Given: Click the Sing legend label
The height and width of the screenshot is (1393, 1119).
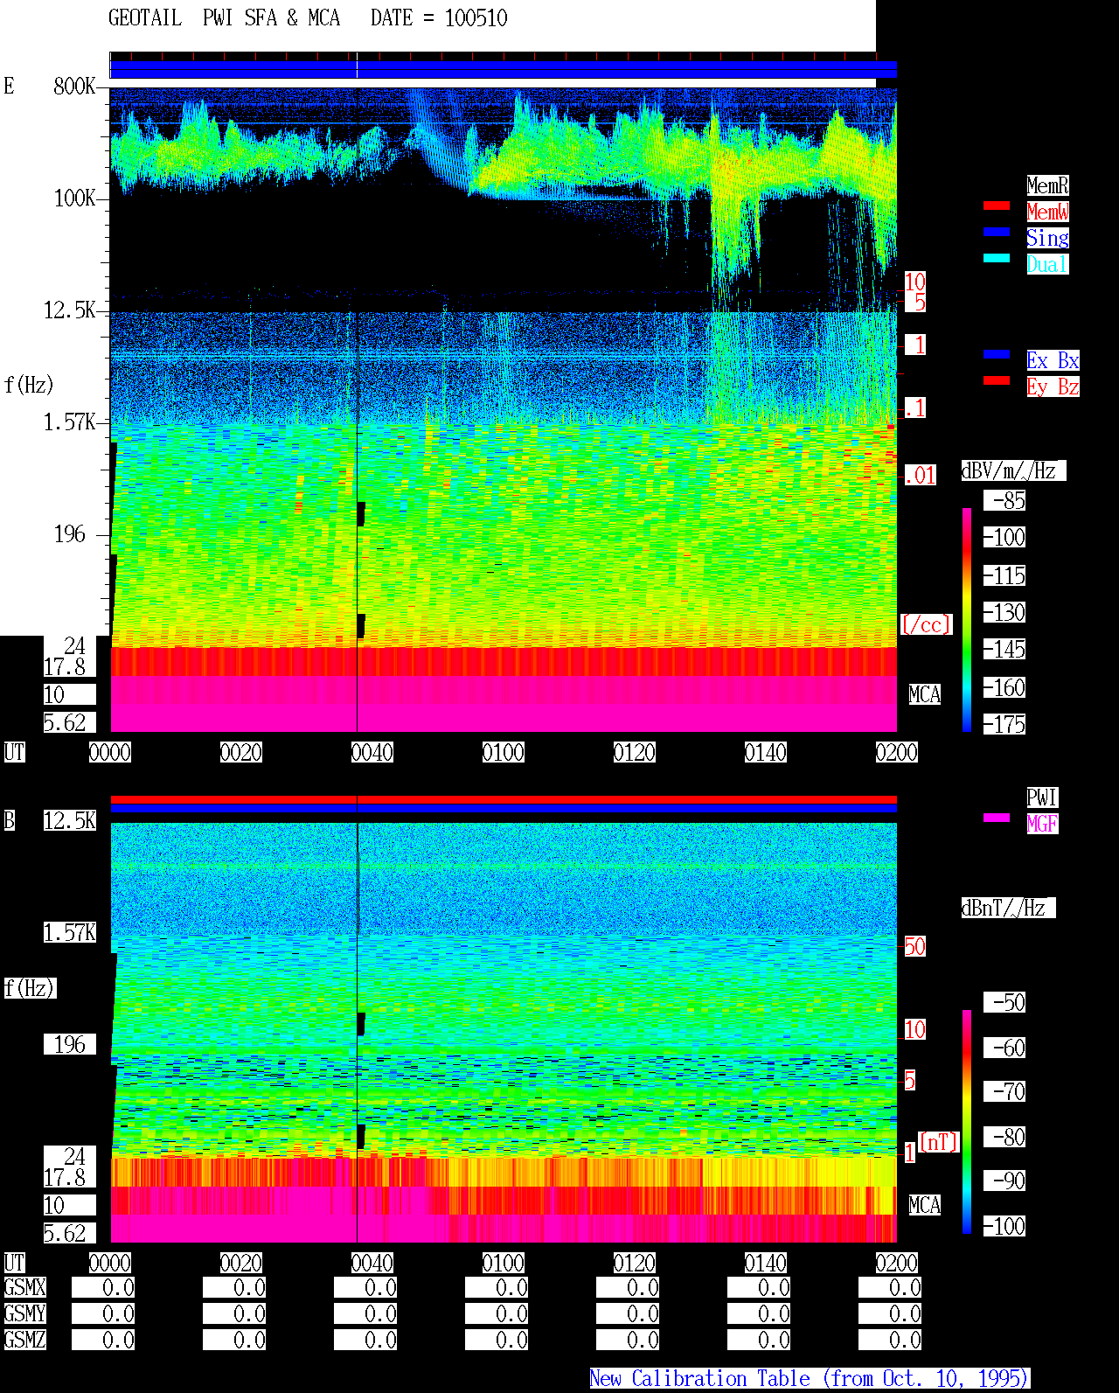Looking at the screenshot, I should [1047, 238].
